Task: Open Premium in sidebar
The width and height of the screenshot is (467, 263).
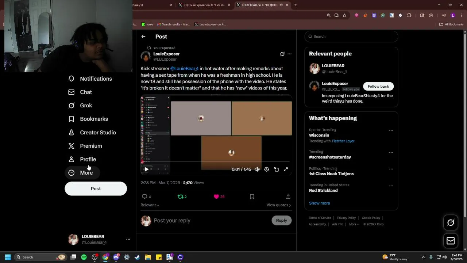Action: tap(85, 146)
